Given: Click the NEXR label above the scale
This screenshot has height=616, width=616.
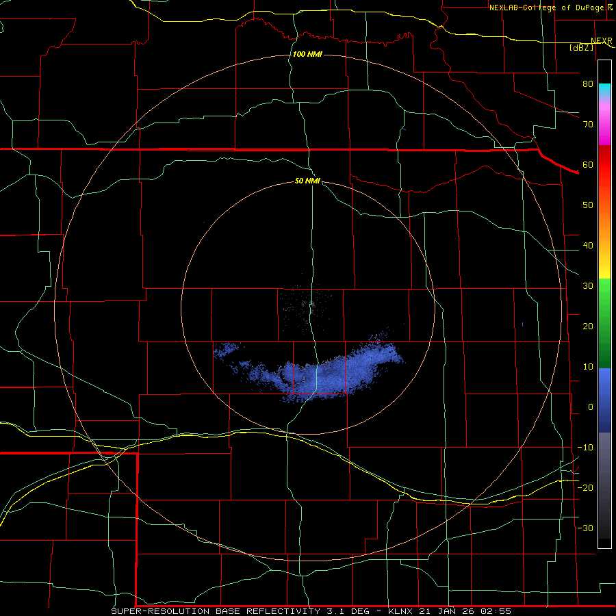Looking at the screenshot, I should pos(602,41).
